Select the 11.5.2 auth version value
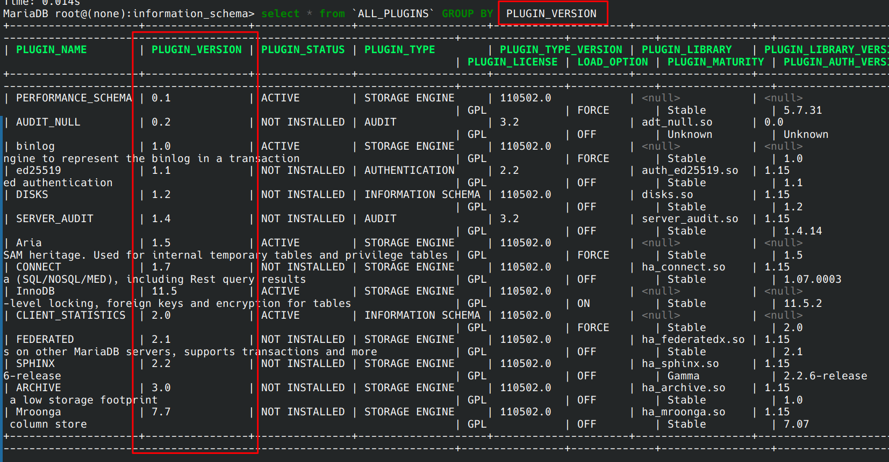 tap(803, 304)
